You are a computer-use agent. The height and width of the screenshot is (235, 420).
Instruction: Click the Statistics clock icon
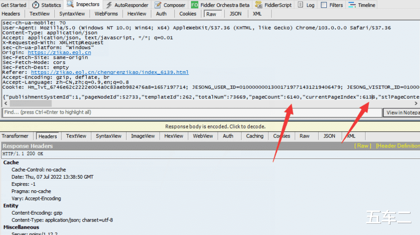36,5
